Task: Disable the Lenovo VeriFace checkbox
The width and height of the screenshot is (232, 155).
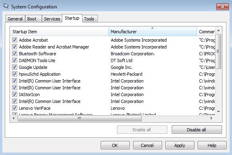Action: [x=14, y=108]
